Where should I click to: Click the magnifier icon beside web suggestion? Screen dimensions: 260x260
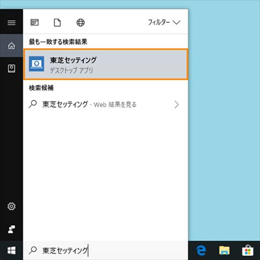point(33,104)
